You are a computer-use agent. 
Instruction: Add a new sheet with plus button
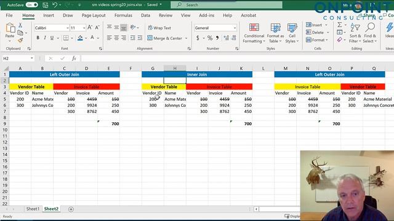tap(71, 209)
